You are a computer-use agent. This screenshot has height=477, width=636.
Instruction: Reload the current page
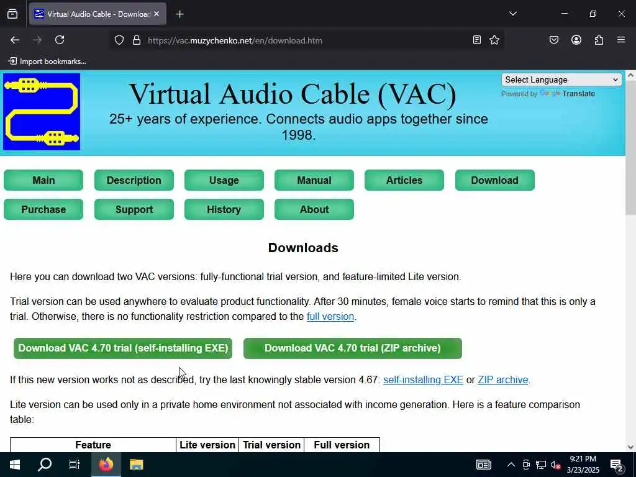[x=60, y=40]
